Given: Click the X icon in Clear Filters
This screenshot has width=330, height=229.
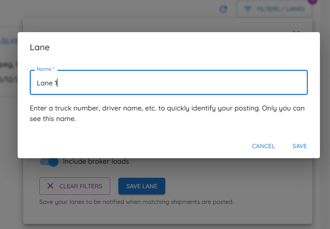Looking at the screenshot, I should (x=50, y=186).
